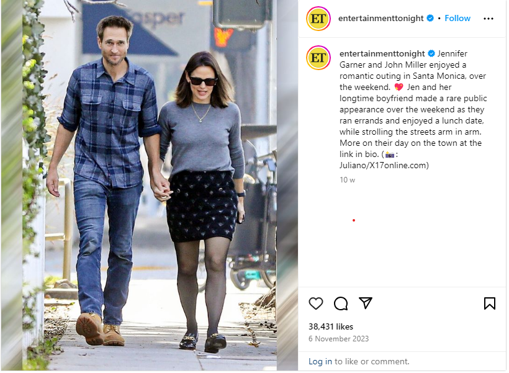Open comments via speech bubble icon
The image size is (509, 373).
(x=341, y=303)
